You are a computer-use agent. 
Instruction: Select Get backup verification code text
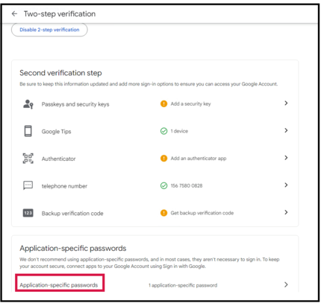pyautogui.click(x=202, y=213)
